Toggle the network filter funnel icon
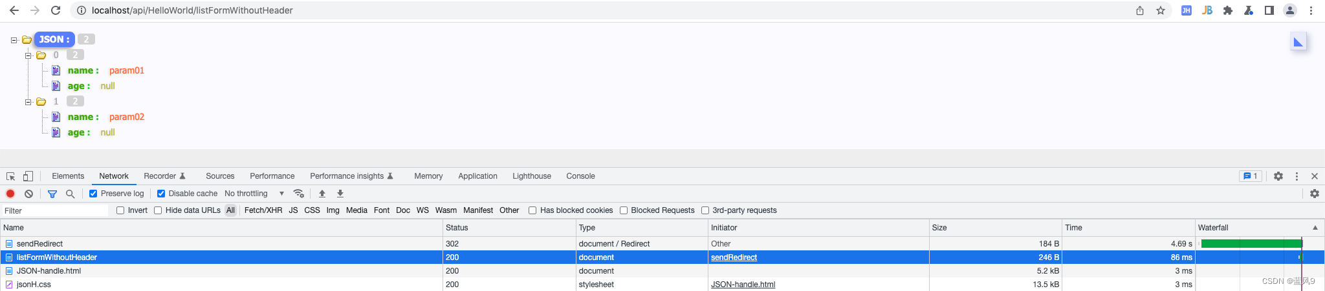This screenshot has width=1325, height=291. [x=52, y=194]
